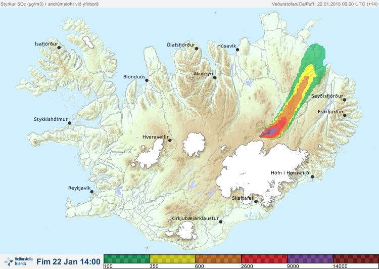
Task: Click the 'Fim 22 Jan 14:00' timestamp
Action: (x=68, y=261)
